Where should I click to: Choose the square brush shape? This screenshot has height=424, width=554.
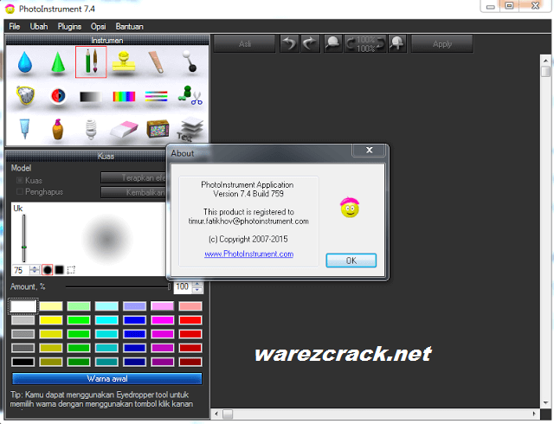click(59, 270)
